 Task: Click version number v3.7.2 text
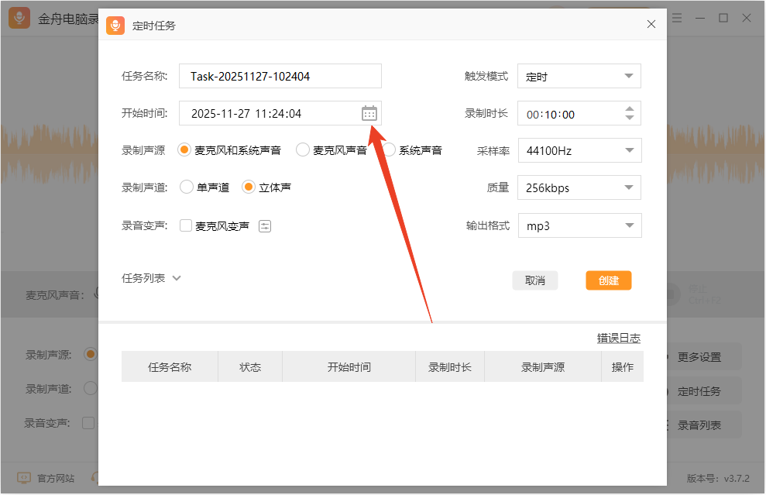[x=718, y=479]
